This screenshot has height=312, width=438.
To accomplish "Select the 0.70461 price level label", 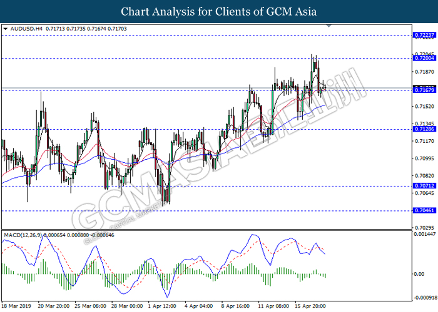I will [424, 210].
